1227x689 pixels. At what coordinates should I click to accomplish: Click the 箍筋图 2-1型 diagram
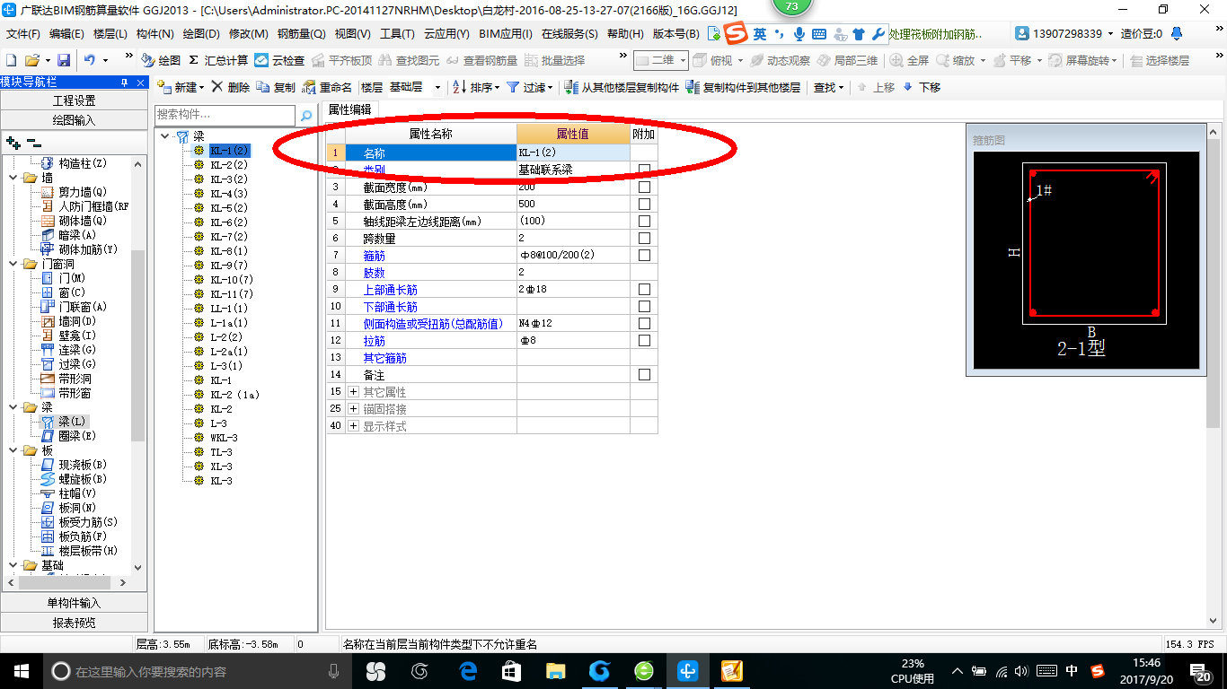[x=1087, y=260]
